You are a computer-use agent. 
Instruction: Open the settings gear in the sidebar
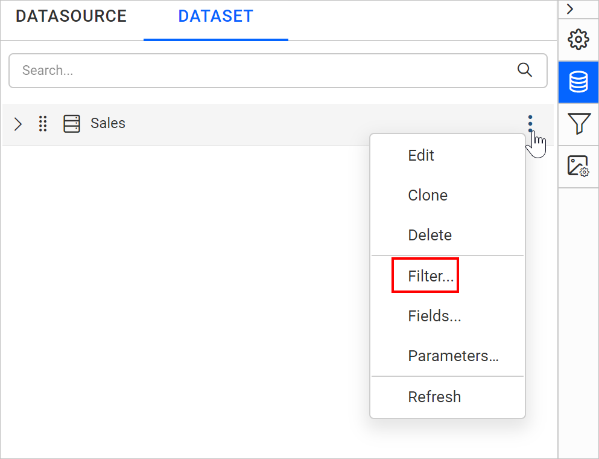pos(578,39)
